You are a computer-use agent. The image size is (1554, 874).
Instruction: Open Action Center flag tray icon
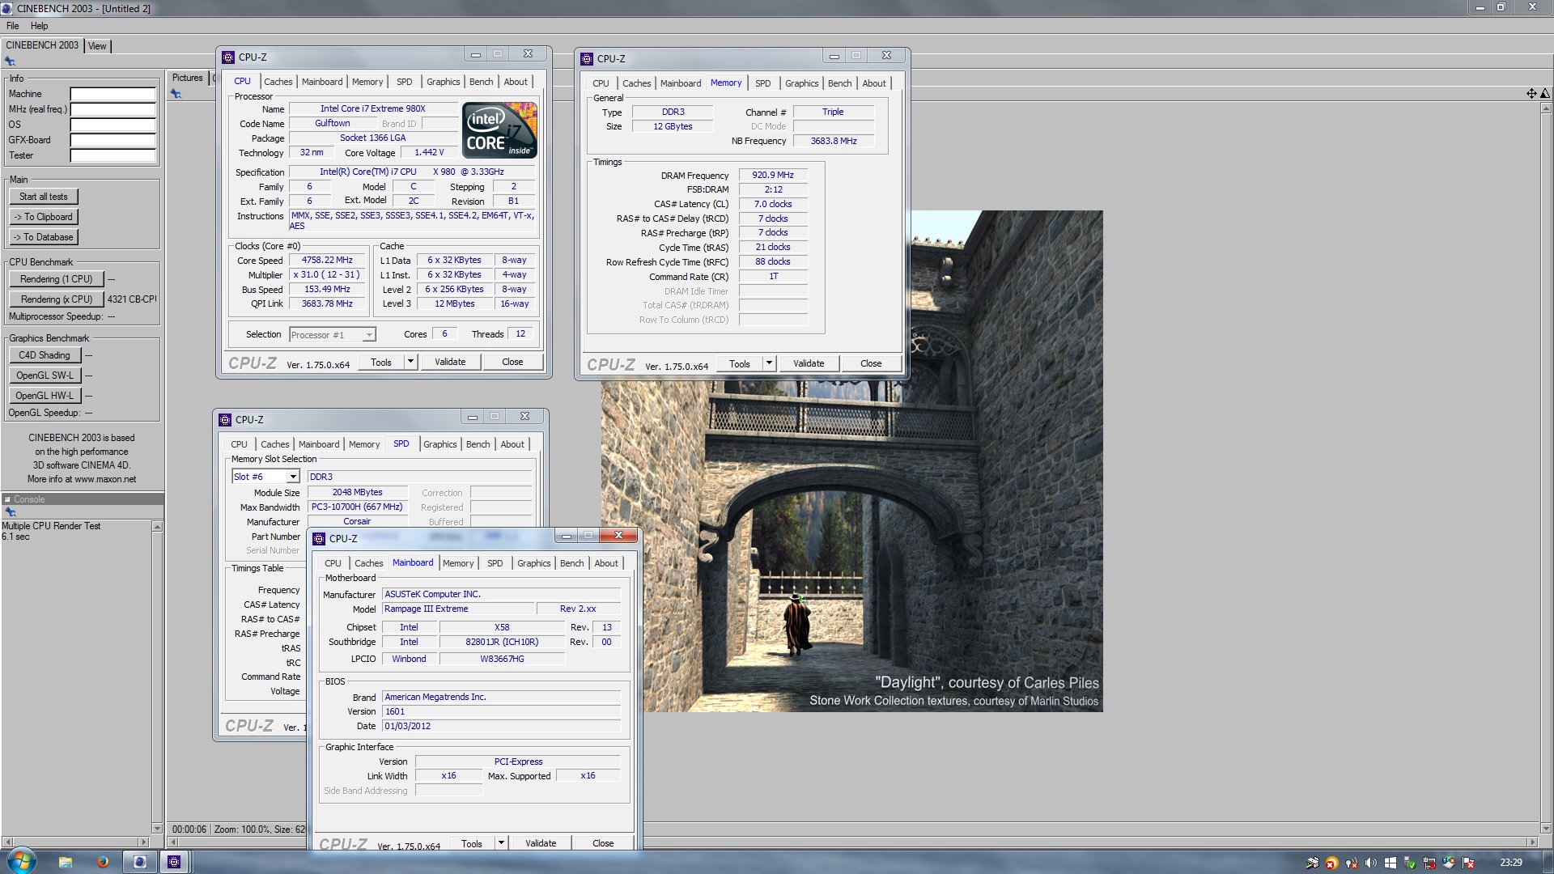point(1468,863)
